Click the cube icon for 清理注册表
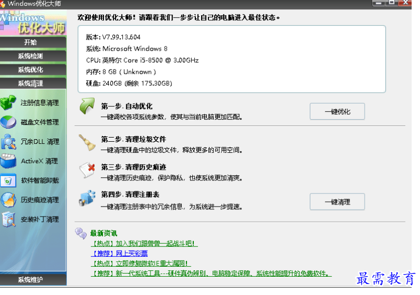The width and height of the screenshot is (420, 295). 87,198
